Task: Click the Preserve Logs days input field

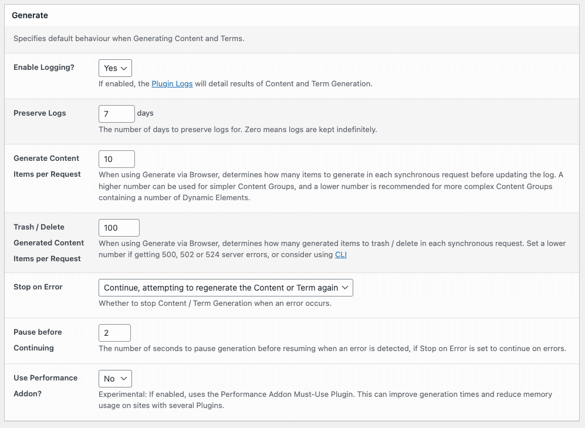Action: pyautogui.click(x=116, y=113)
